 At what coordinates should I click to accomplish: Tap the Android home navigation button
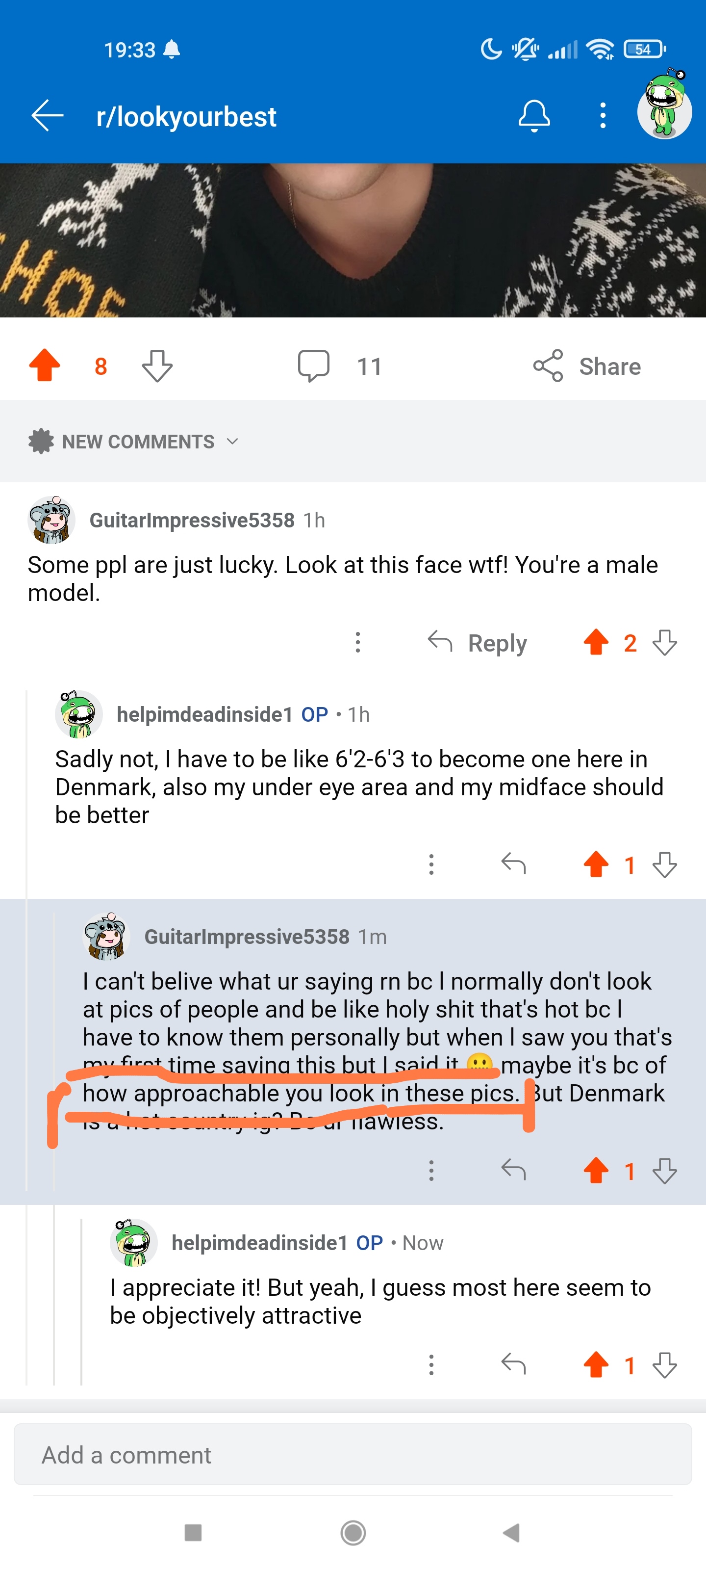click(x=353, y=1532)
